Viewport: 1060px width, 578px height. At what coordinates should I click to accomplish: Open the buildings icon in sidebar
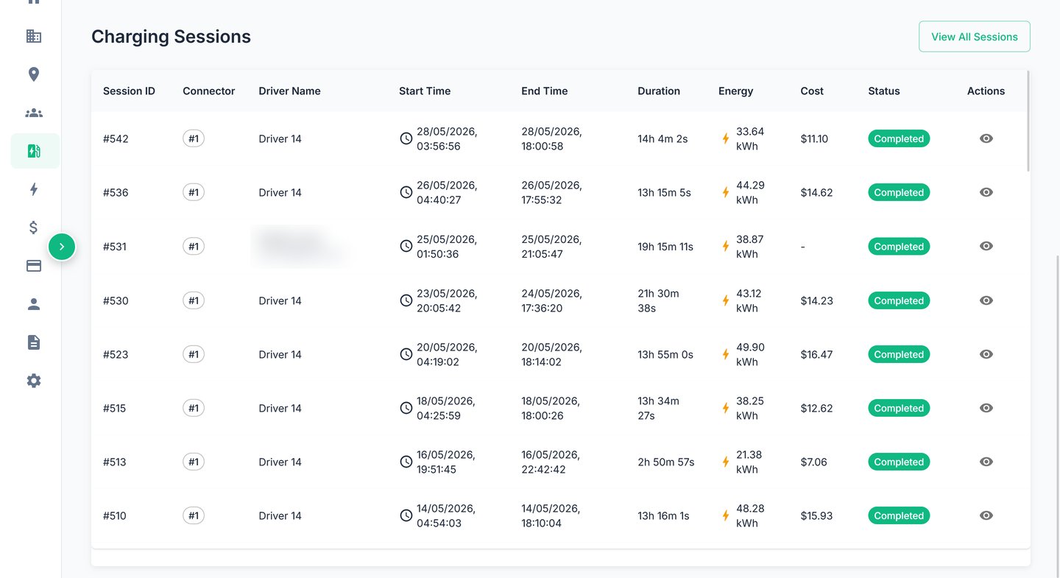[x=34, y=36]
